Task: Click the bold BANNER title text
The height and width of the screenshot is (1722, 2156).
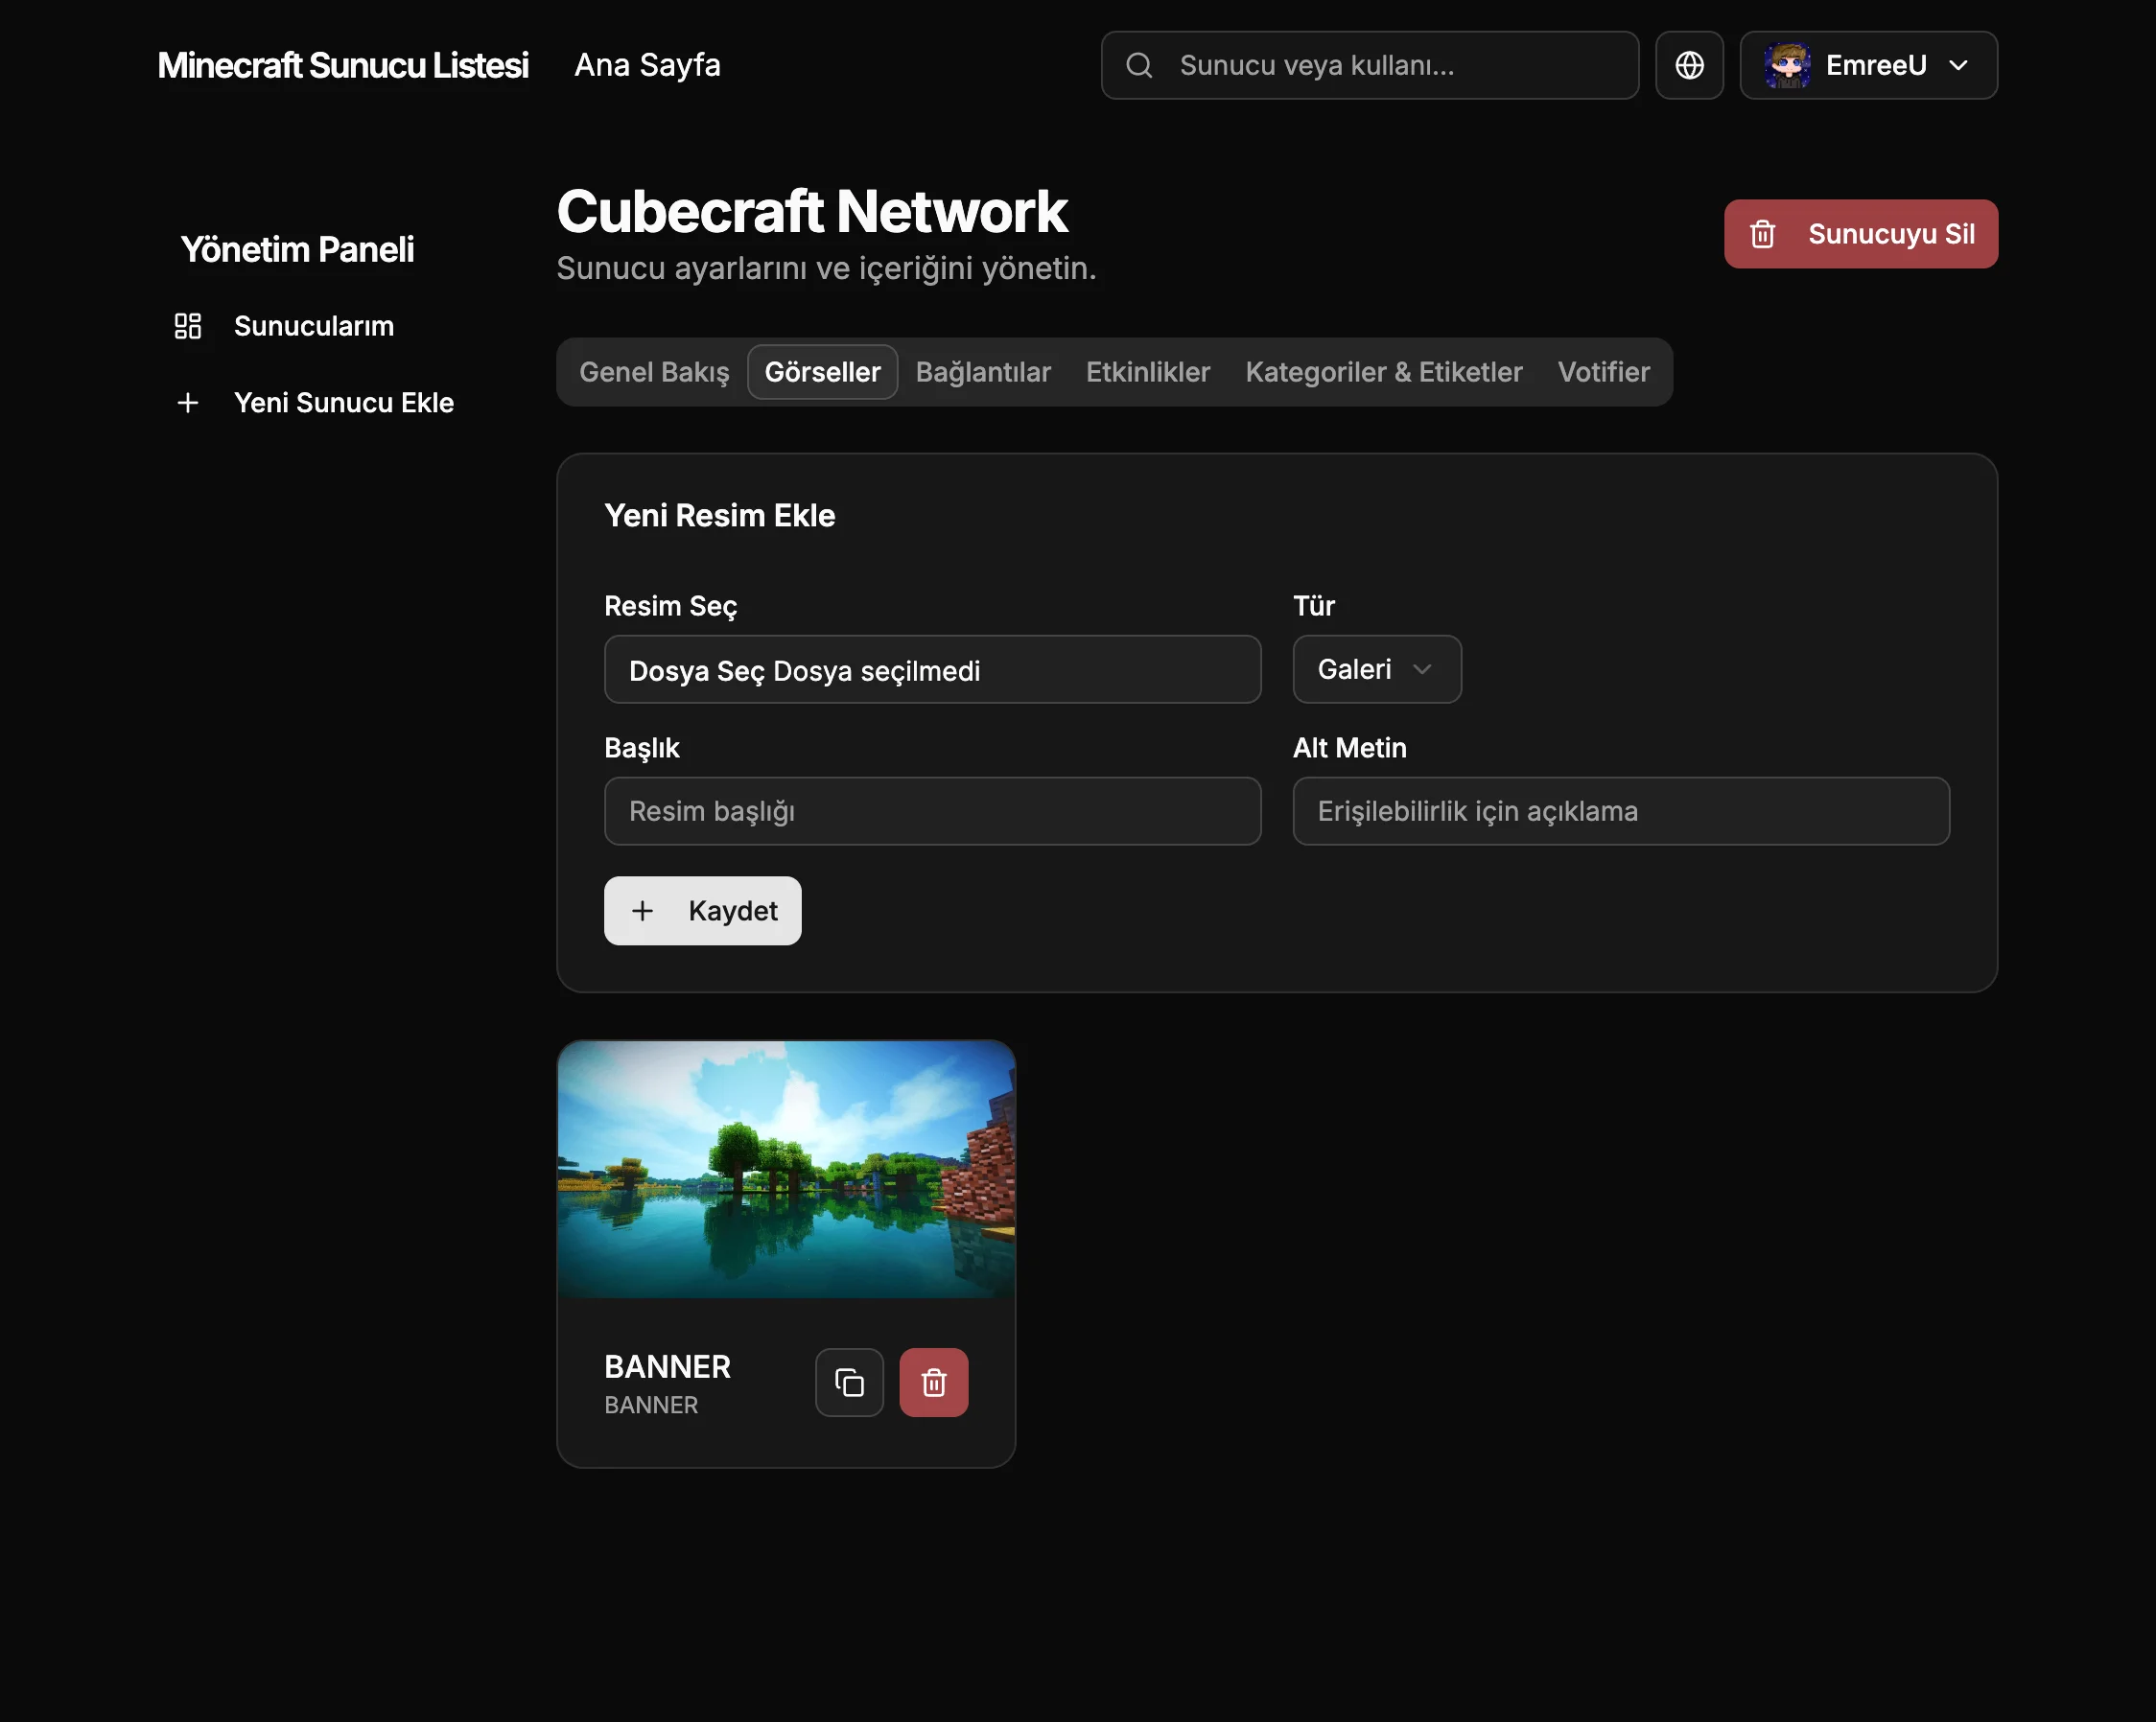Action: [667, 1367]
